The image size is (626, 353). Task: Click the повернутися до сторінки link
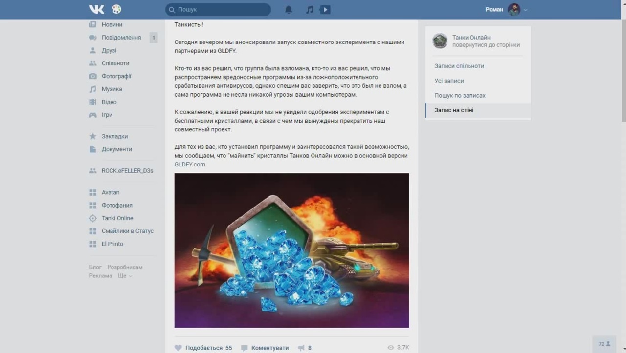point(486,45)
